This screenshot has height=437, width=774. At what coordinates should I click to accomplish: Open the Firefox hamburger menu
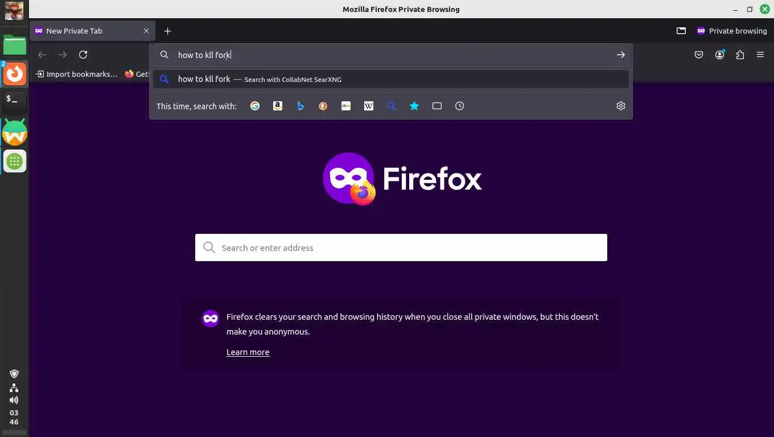coord(760,55)
